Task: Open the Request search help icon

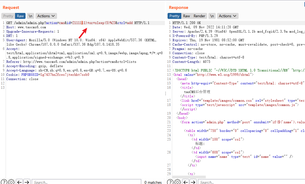Action: 4,182
